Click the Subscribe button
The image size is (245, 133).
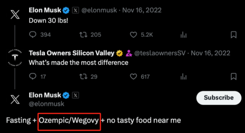tap(219, 98)
